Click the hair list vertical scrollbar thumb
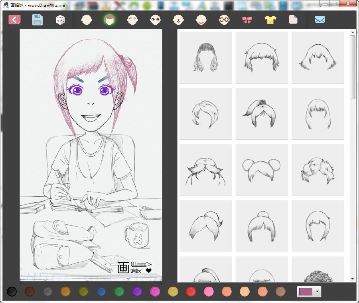This screenshot has width=359, height=303. (353, 67)
